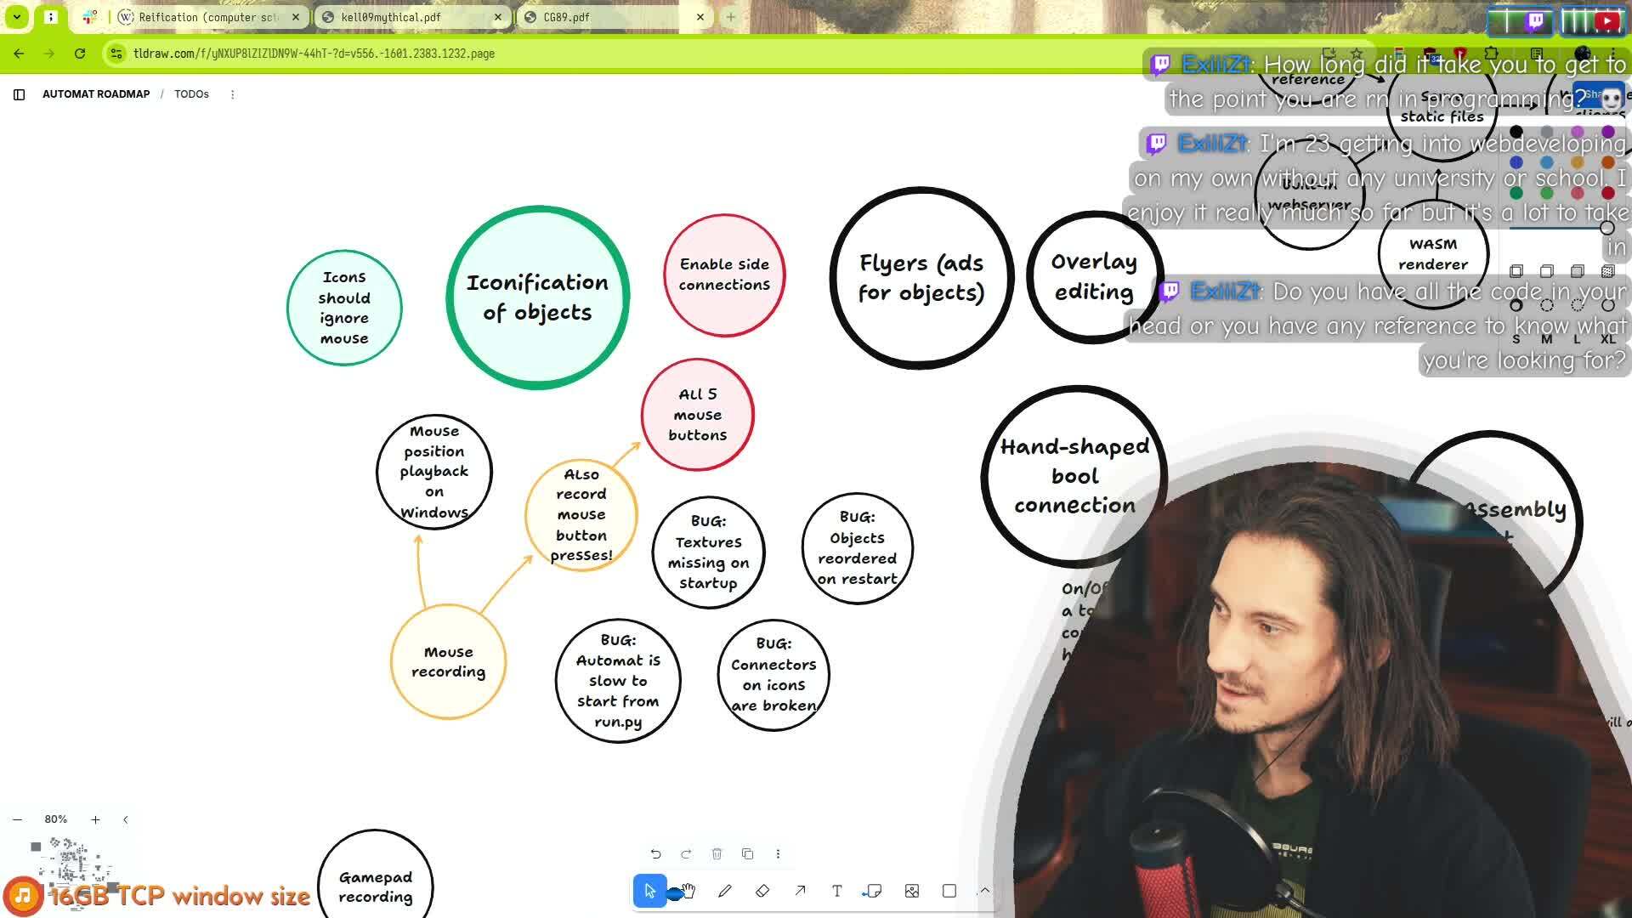The width and height of the screenshot is (1632, 918).
Task: Select the Rectangle shape tool
Action: 949,891
